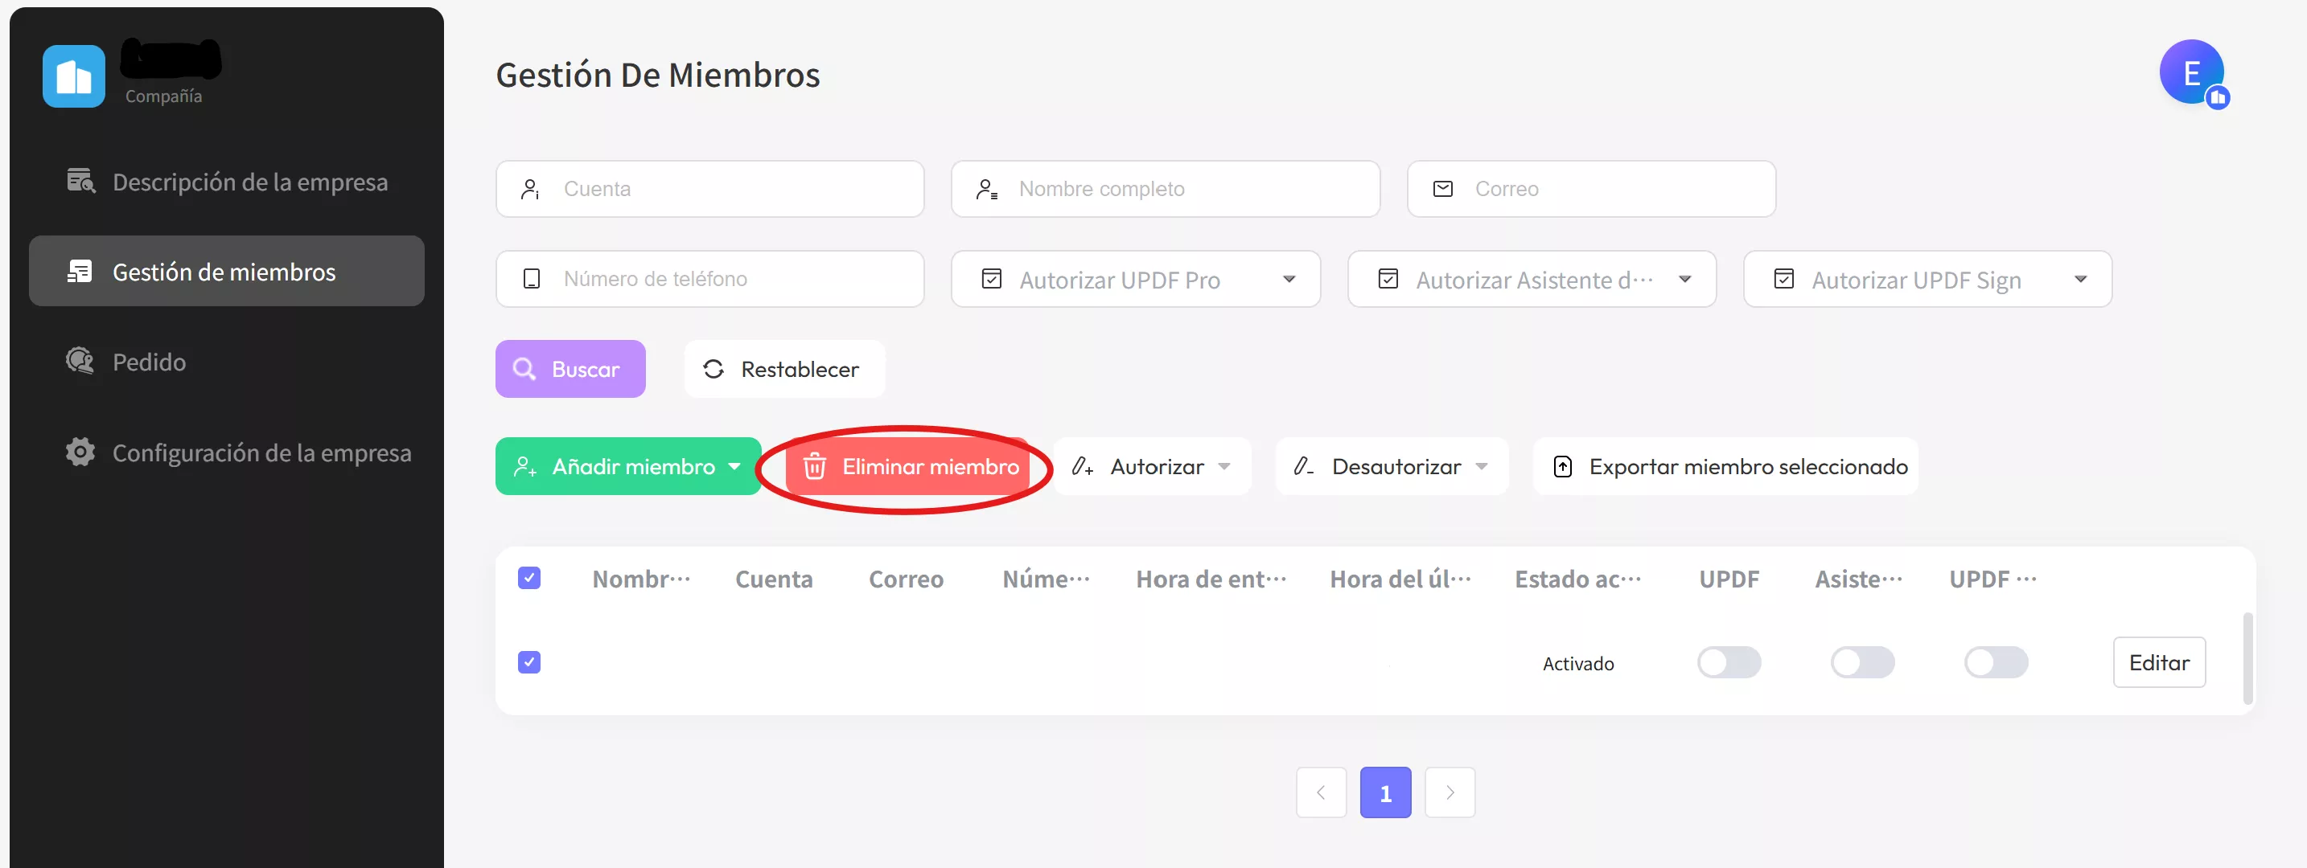Click the next page arrow
The height and width of the screenshot is (868, 2307).
click(x=1450, y=792)
